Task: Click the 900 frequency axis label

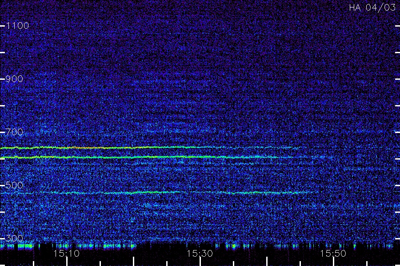Action: [x=14, y=78]
